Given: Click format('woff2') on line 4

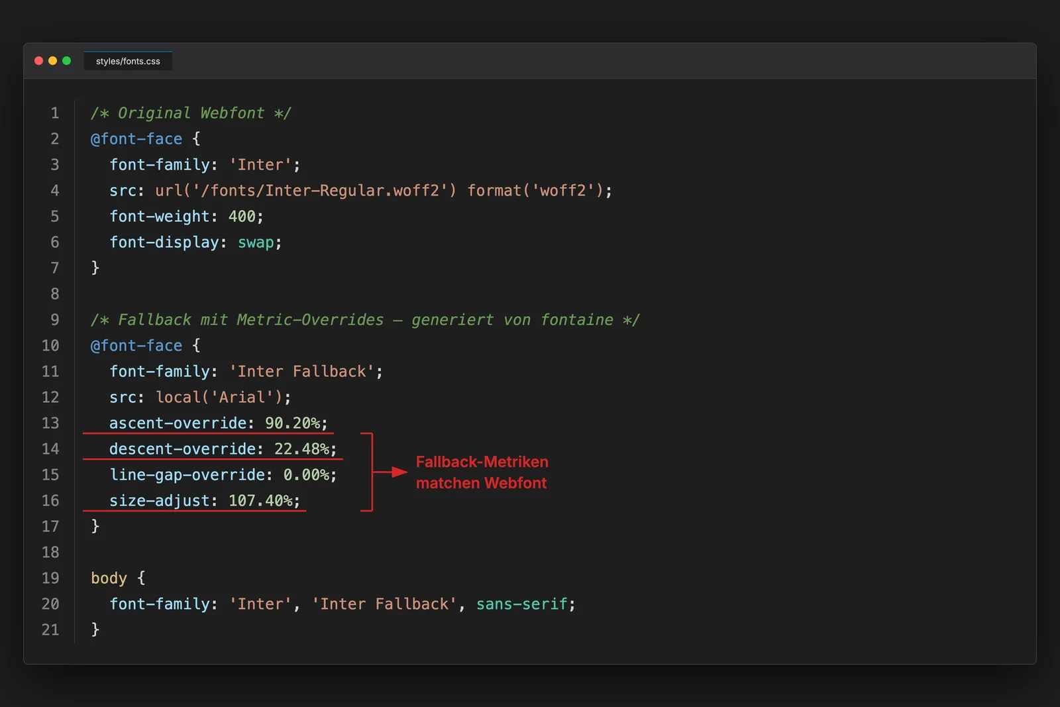Looking at the screenshot, I should tap(535, 191).
